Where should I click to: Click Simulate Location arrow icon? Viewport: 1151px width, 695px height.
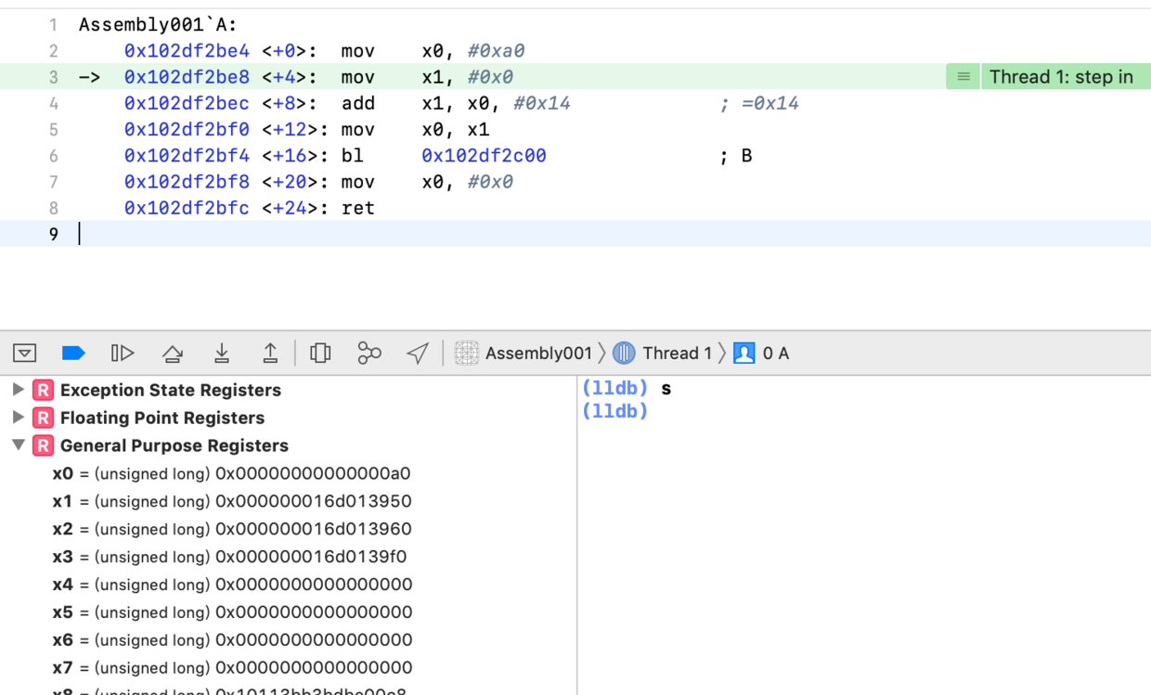(x=418, y=354)
